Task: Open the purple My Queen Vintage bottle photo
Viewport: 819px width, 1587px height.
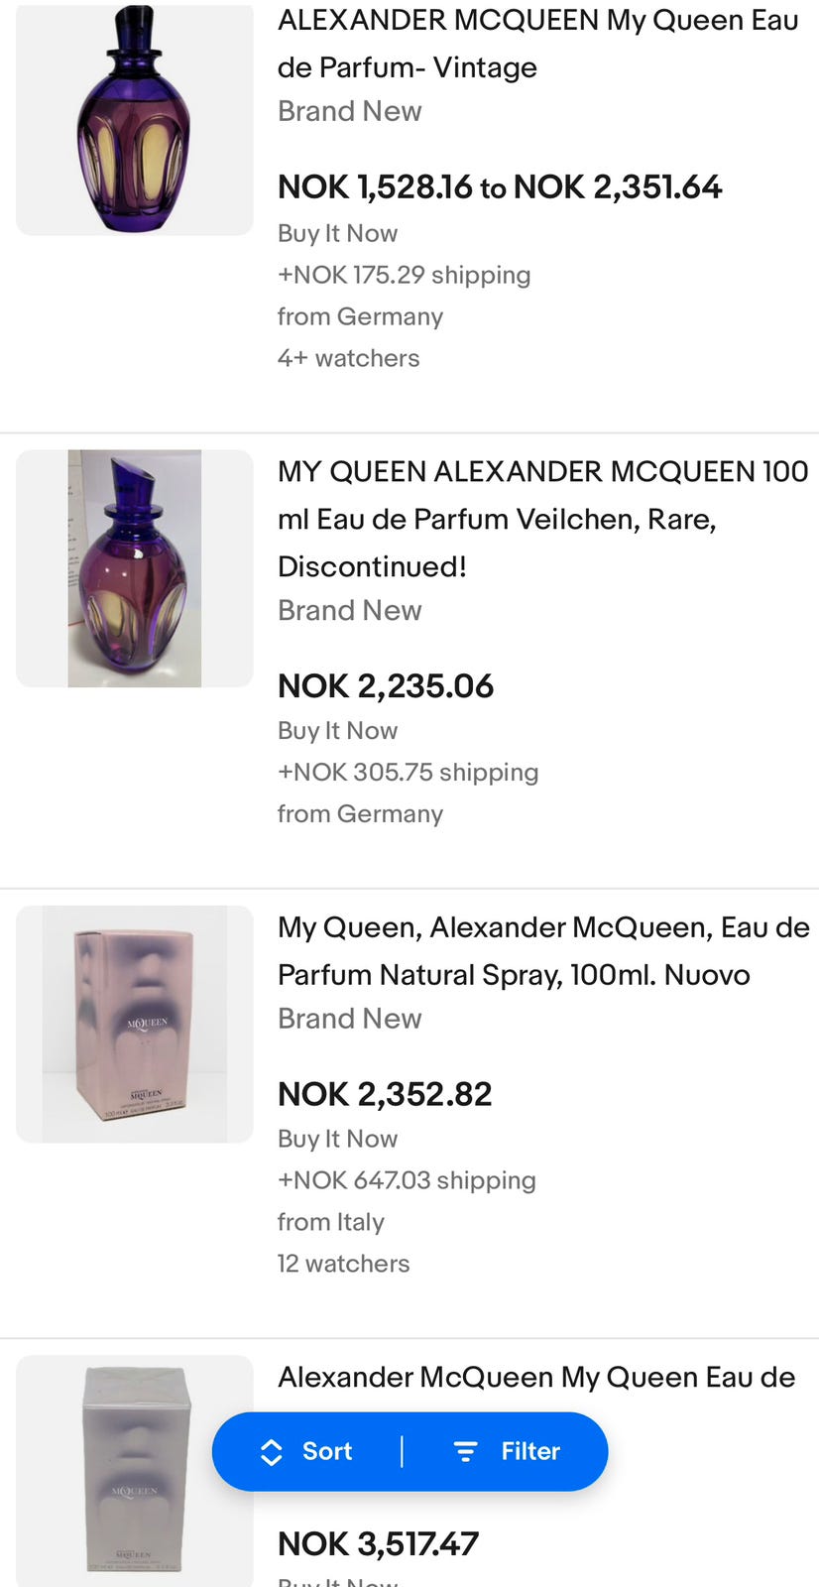Action: pyautogui.click(x=135, y=119)
